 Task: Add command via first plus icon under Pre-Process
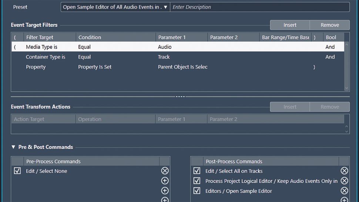(165, 181)
